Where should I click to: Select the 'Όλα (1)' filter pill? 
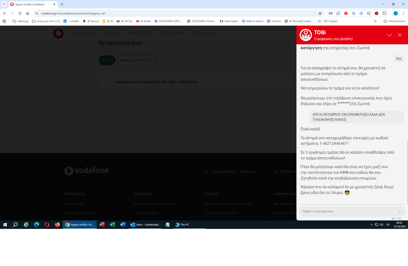pos(107,60)
